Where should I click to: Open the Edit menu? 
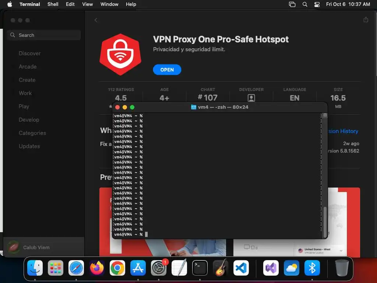click(x=70, y=4)
